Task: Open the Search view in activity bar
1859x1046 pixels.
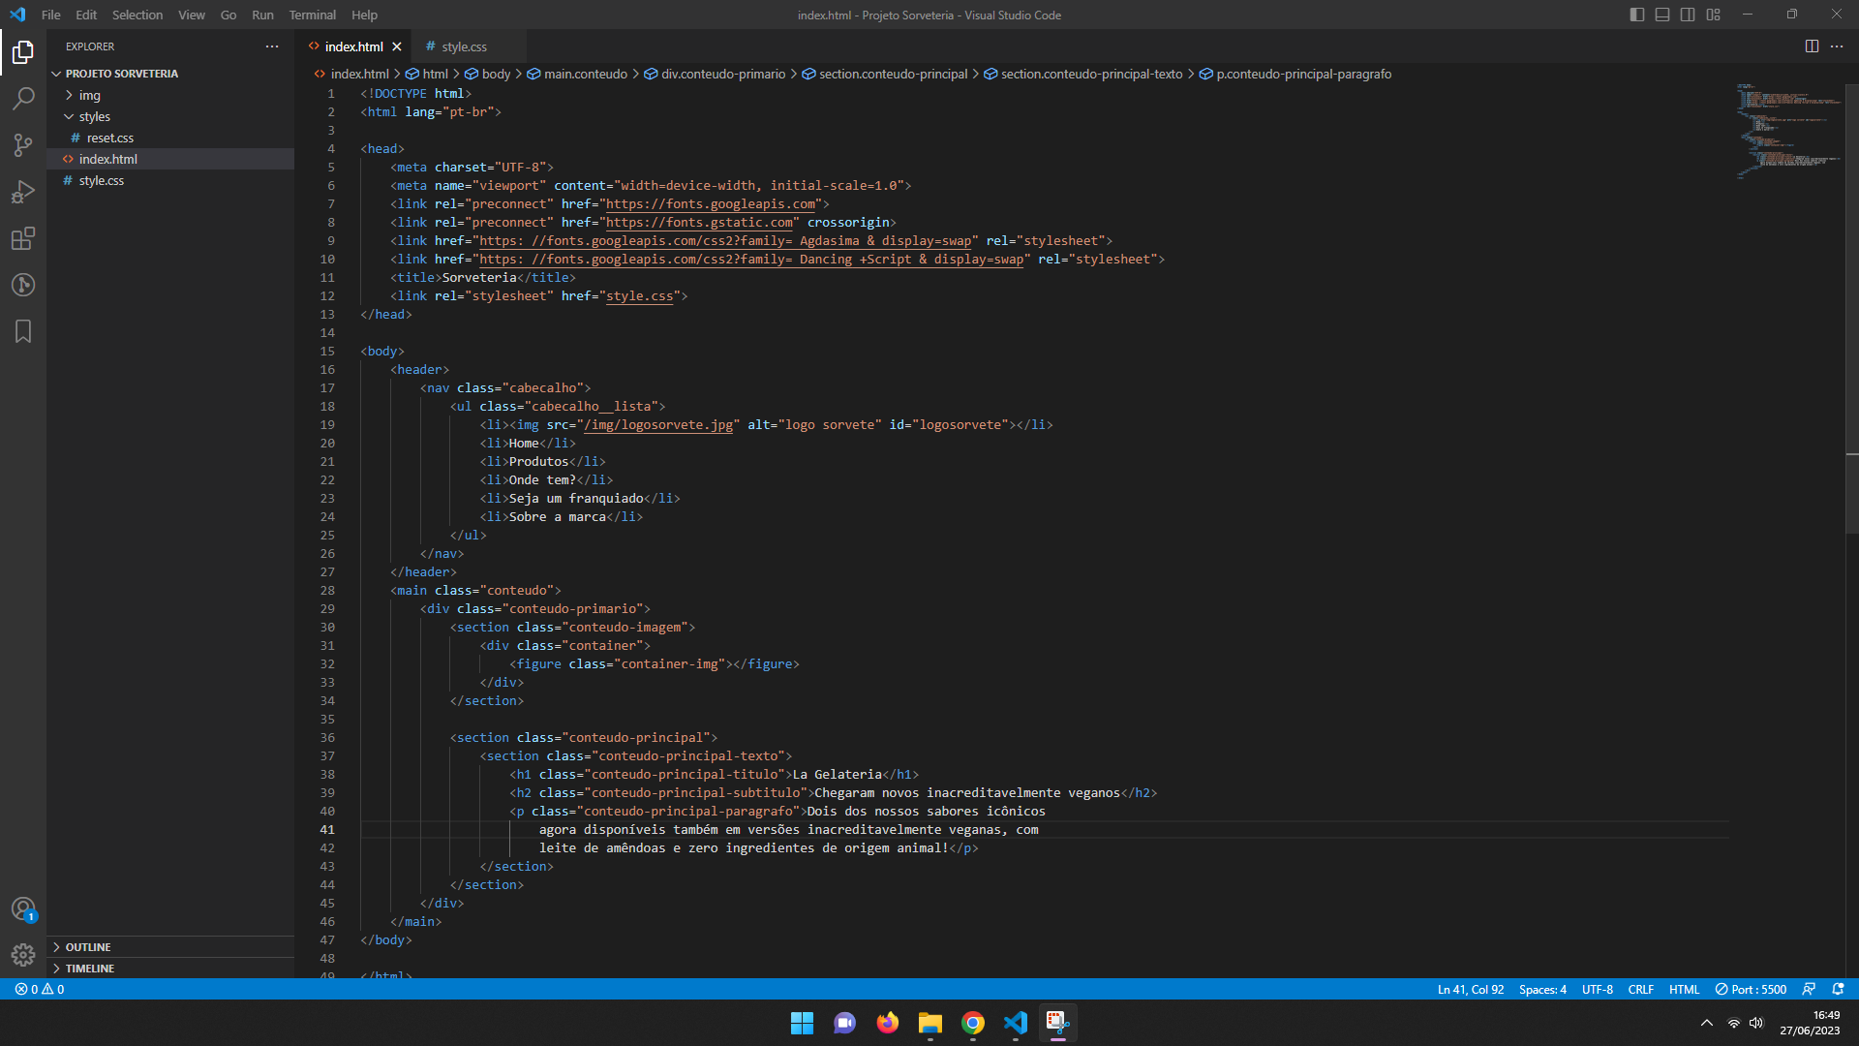Action: (x=23, y=99)
